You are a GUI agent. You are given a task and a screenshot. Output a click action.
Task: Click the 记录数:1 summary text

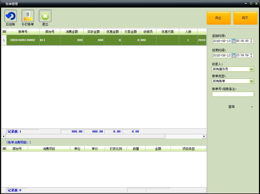(14, 131)
